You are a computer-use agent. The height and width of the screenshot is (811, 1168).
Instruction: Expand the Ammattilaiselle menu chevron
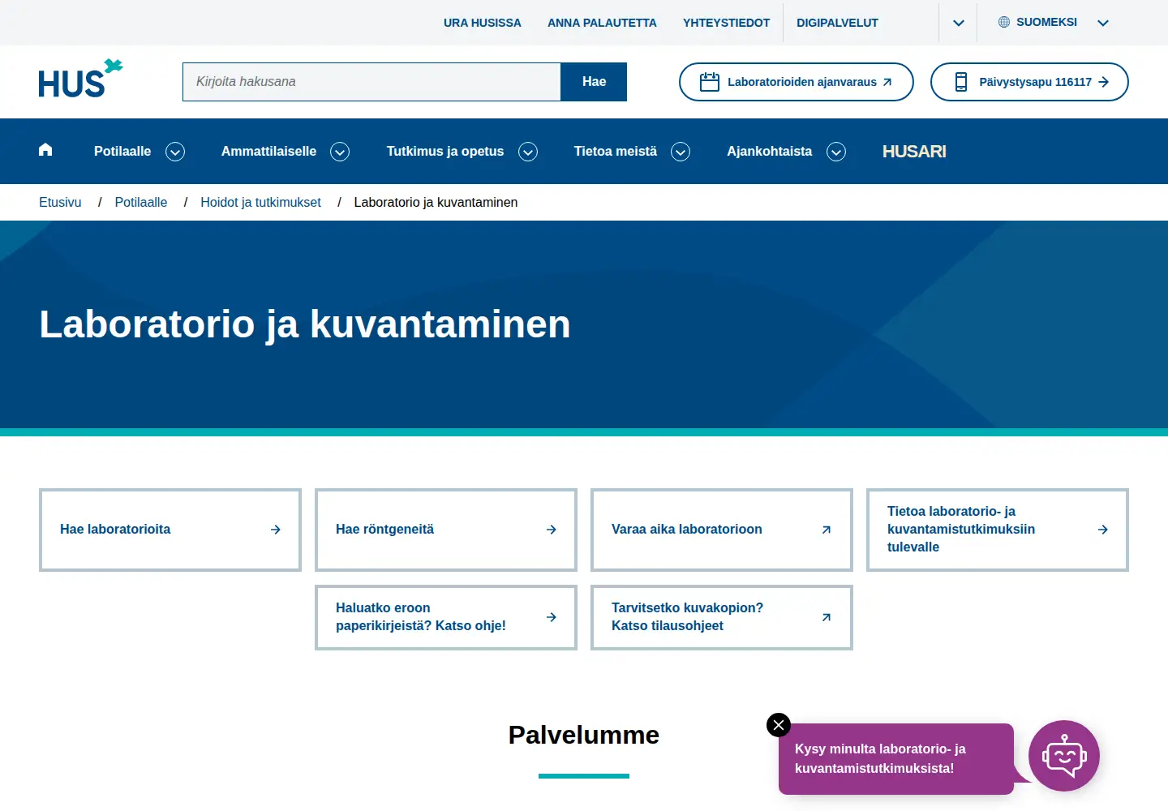click(x=340, y=152)
